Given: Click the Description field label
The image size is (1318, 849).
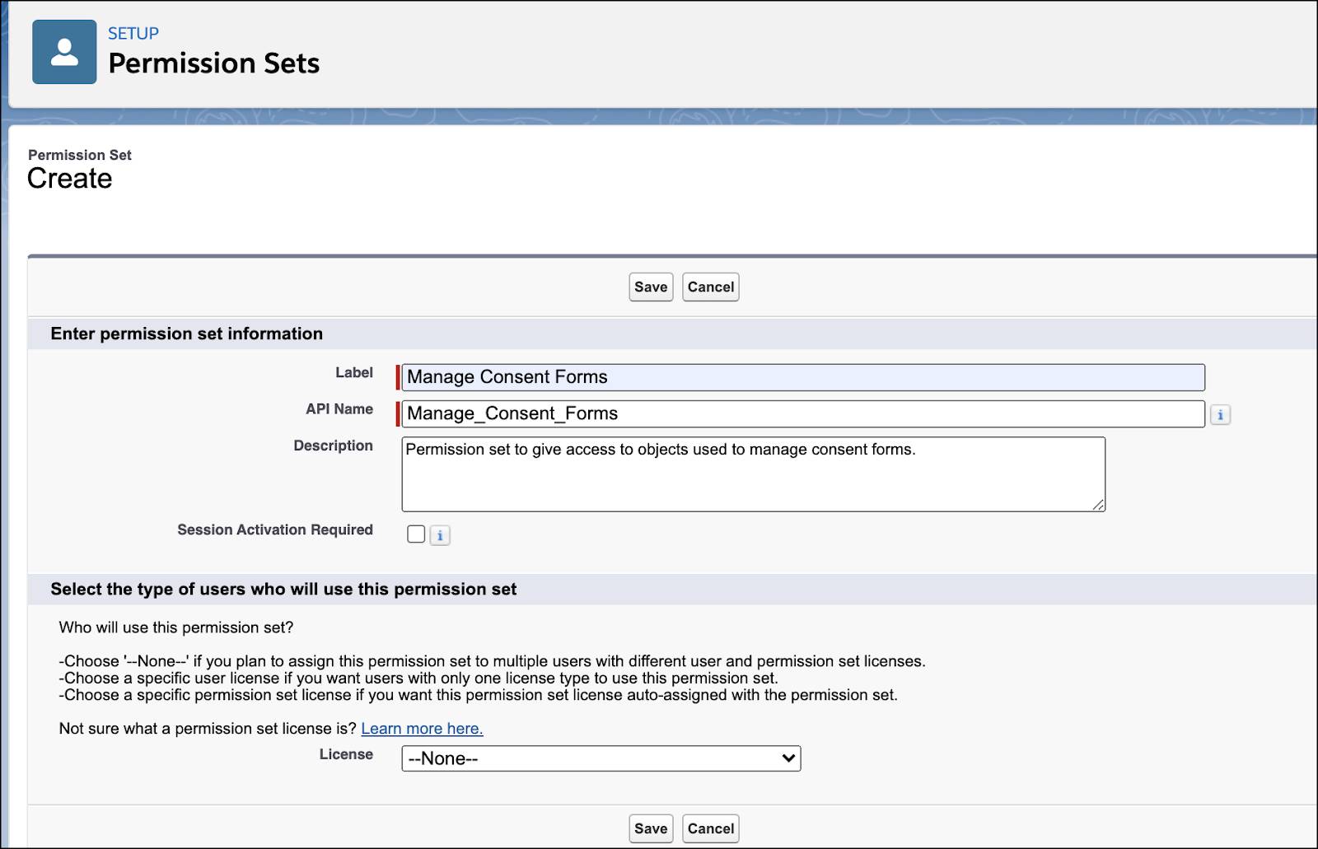Looking at the screenshot, I should point(333,445).
